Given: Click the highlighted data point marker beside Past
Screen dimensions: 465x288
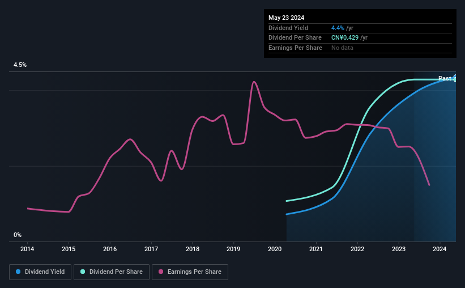Looking at the screenshot, I should tap(455, 79).
